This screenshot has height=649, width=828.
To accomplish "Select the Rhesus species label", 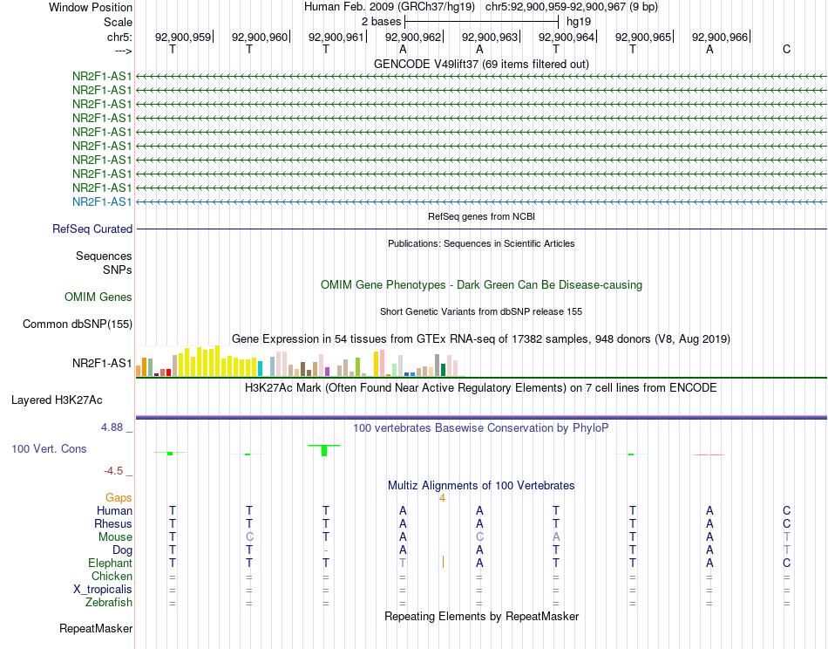I will coord(113,523).
